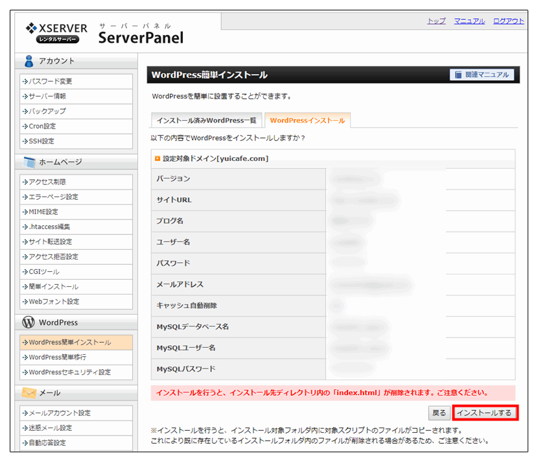Open メールアカウント設定 in the sidebar
538x462 pixels.
pyautogui.click(x=76, y=413)
